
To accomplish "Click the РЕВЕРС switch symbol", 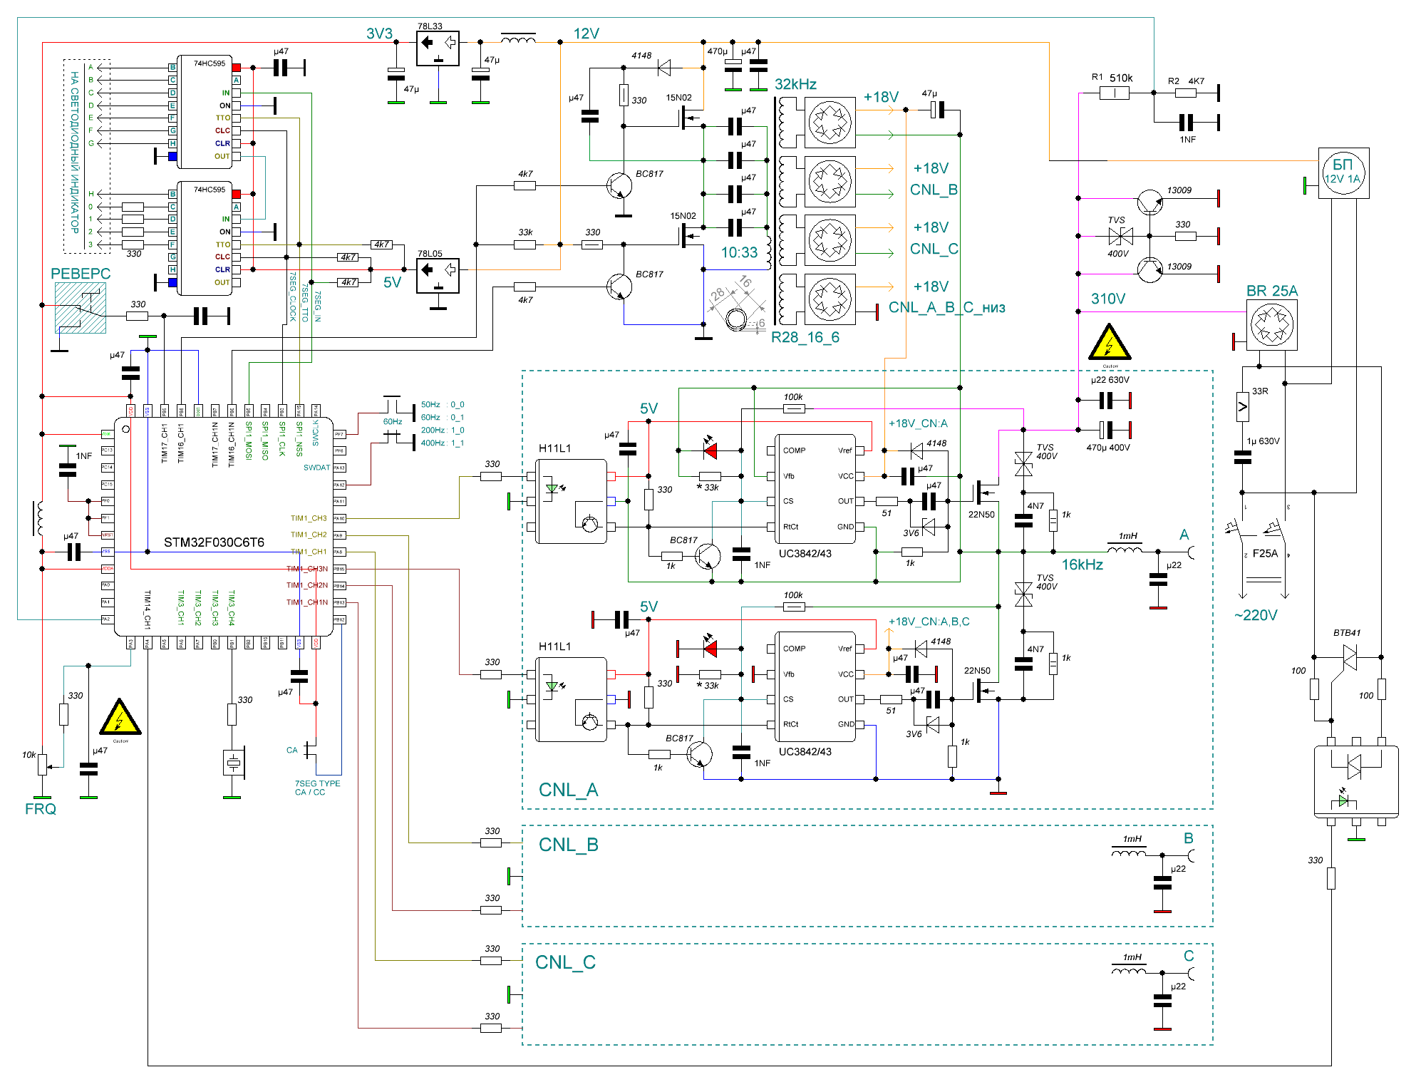I will tap(81, 308).
